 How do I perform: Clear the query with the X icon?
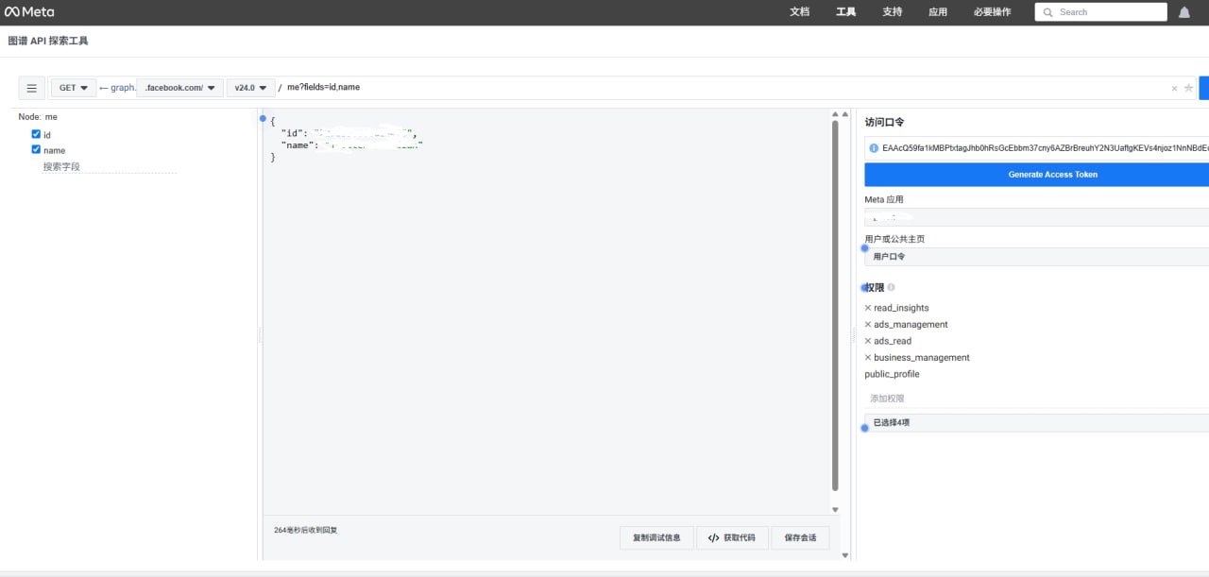click(1174, 88)
